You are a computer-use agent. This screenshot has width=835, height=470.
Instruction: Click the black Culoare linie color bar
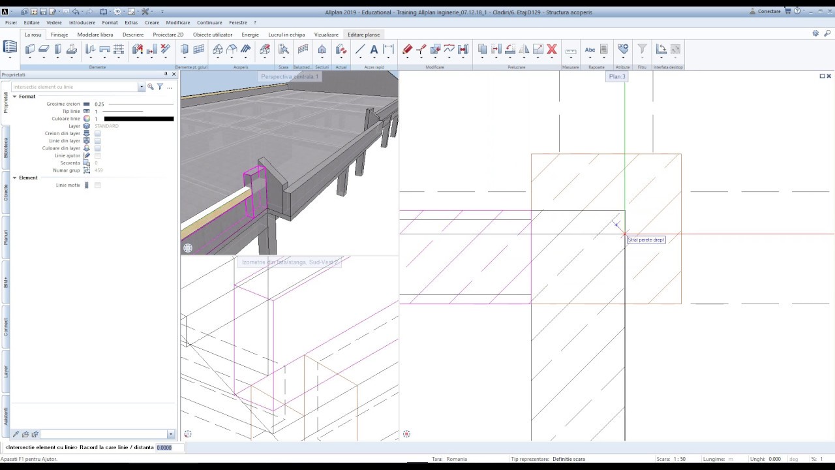coord(139,119)
